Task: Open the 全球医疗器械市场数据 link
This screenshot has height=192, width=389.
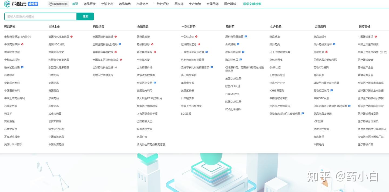Action: pos(370,83)
